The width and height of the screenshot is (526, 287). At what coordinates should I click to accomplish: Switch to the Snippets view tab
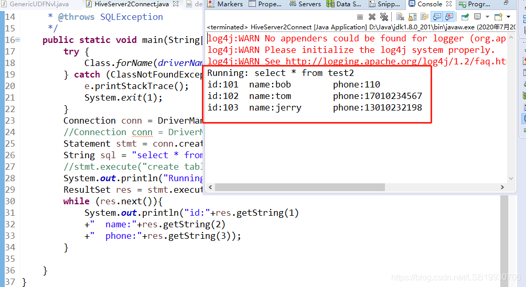click(x=384, y=4)
